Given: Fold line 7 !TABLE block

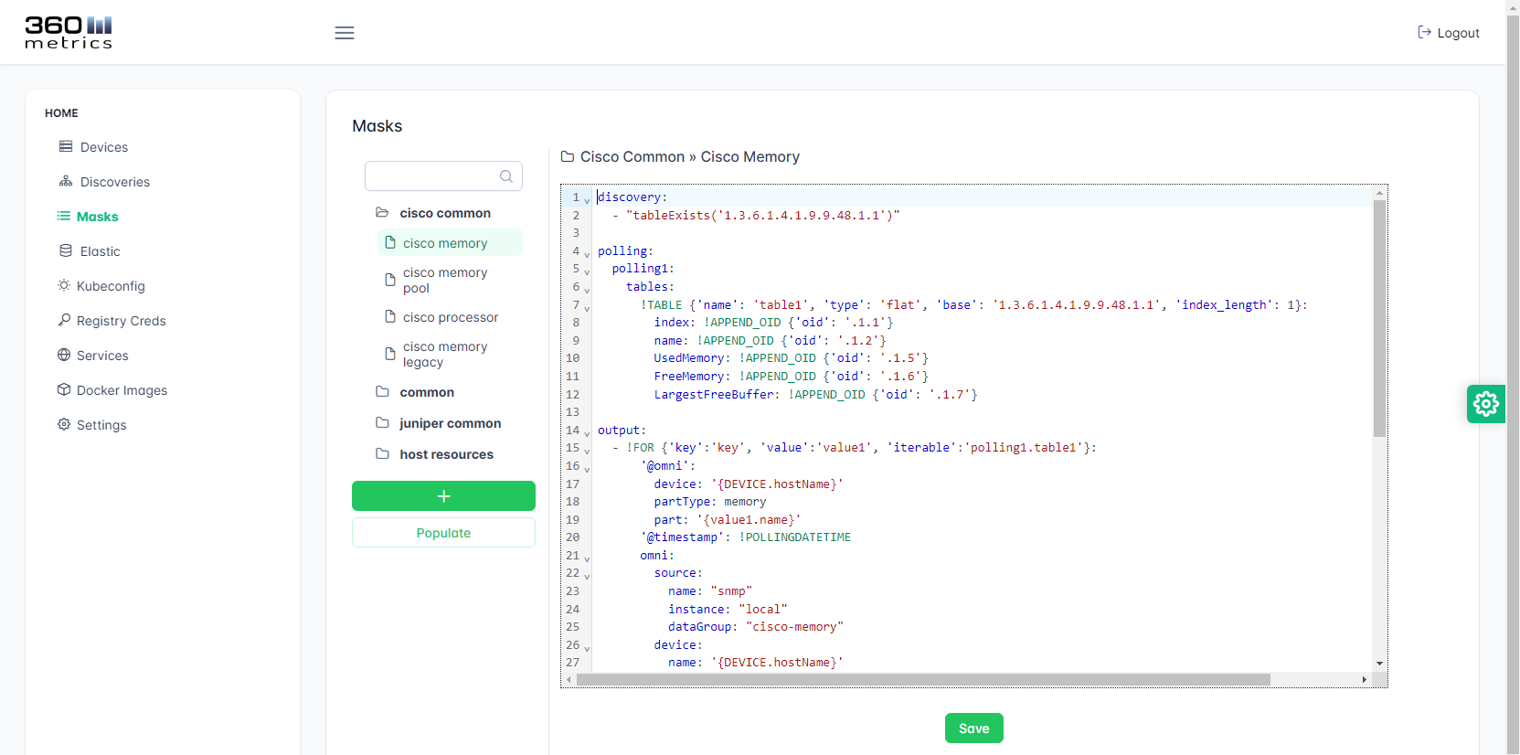Looking at the screenshot, I should tap(587, 308).
